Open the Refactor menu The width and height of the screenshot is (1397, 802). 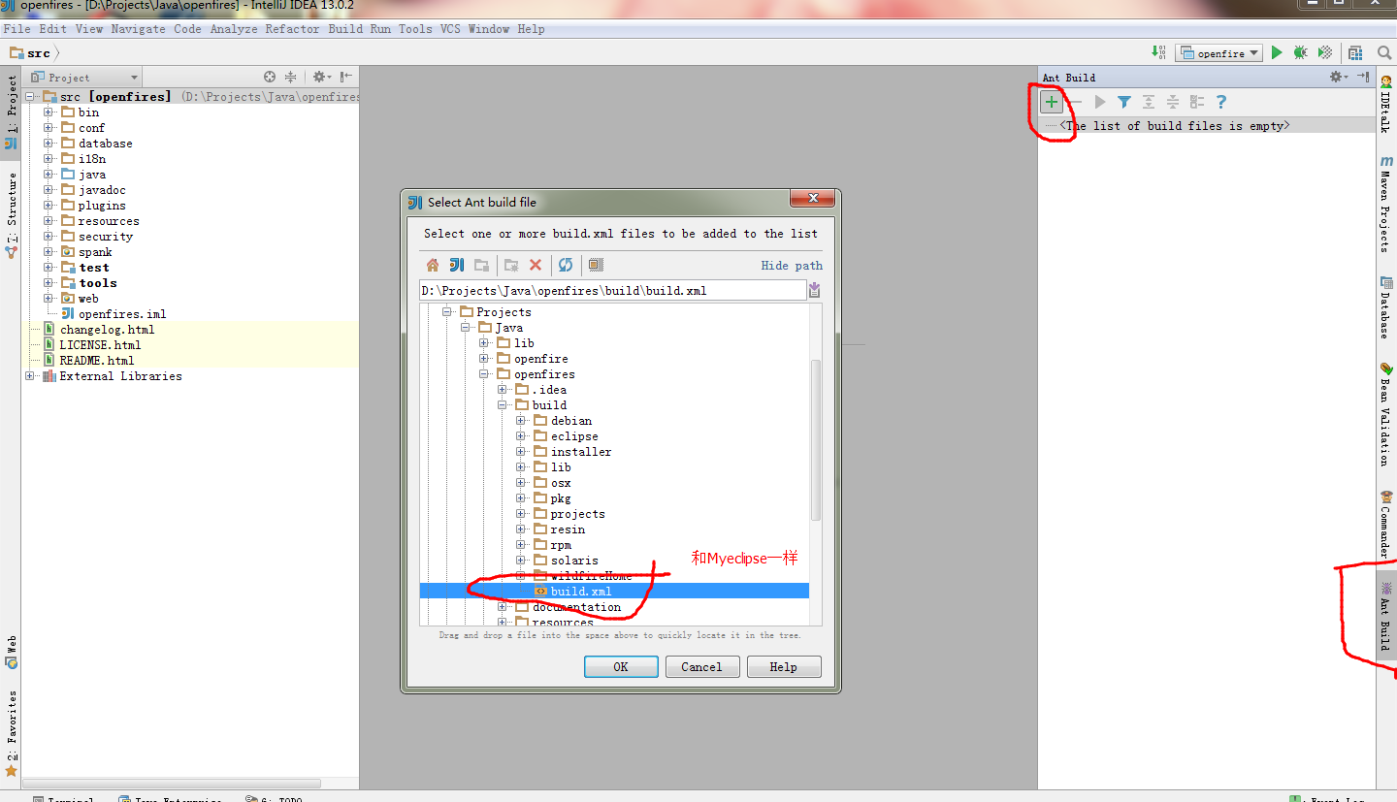click(292, 28)
